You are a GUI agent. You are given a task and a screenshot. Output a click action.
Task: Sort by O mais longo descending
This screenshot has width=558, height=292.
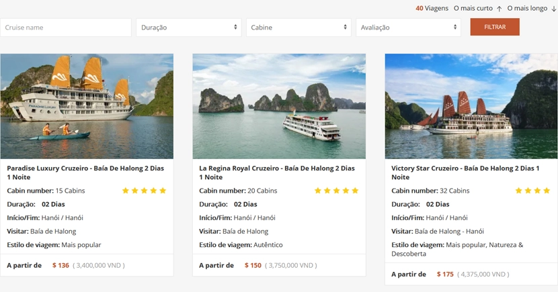[527, 8]
